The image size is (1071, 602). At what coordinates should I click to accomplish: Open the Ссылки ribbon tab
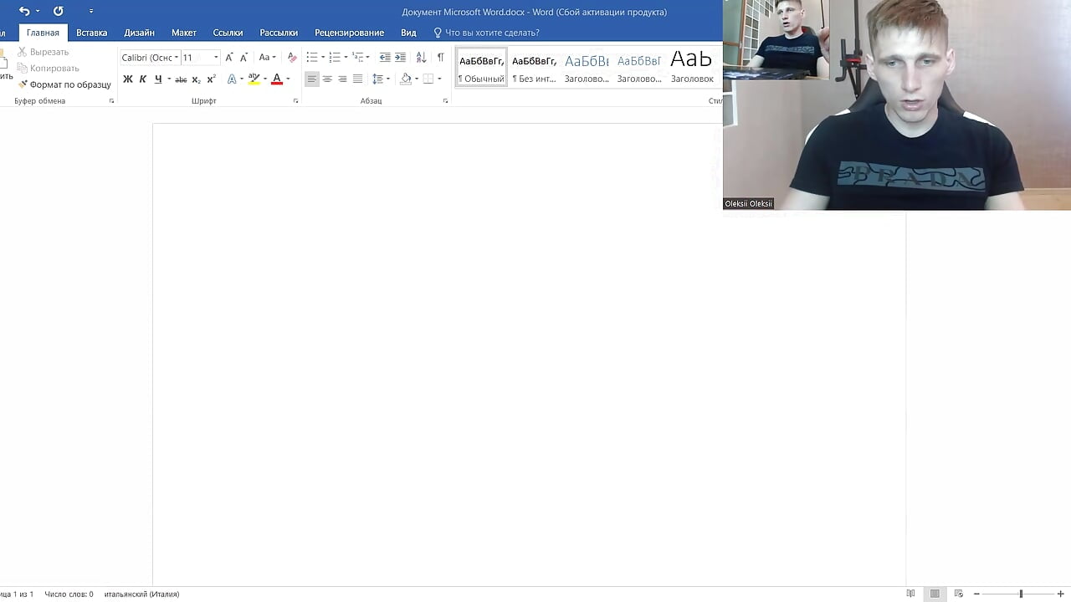click(228, 33)
